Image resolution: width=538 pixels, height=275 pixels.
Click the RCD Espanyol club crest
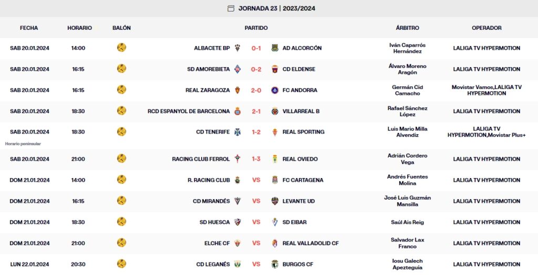[x=237, y=111]
